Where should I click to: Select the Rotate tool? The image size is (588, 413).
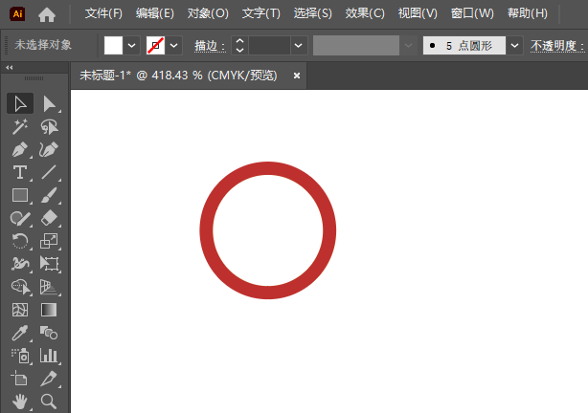click(20, 241)
